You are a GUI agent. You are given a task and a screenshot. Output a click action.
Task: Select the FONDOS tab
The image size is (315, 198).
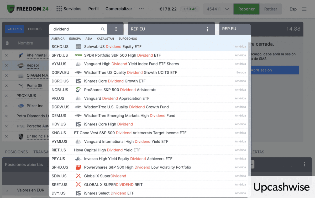point(35,29)
